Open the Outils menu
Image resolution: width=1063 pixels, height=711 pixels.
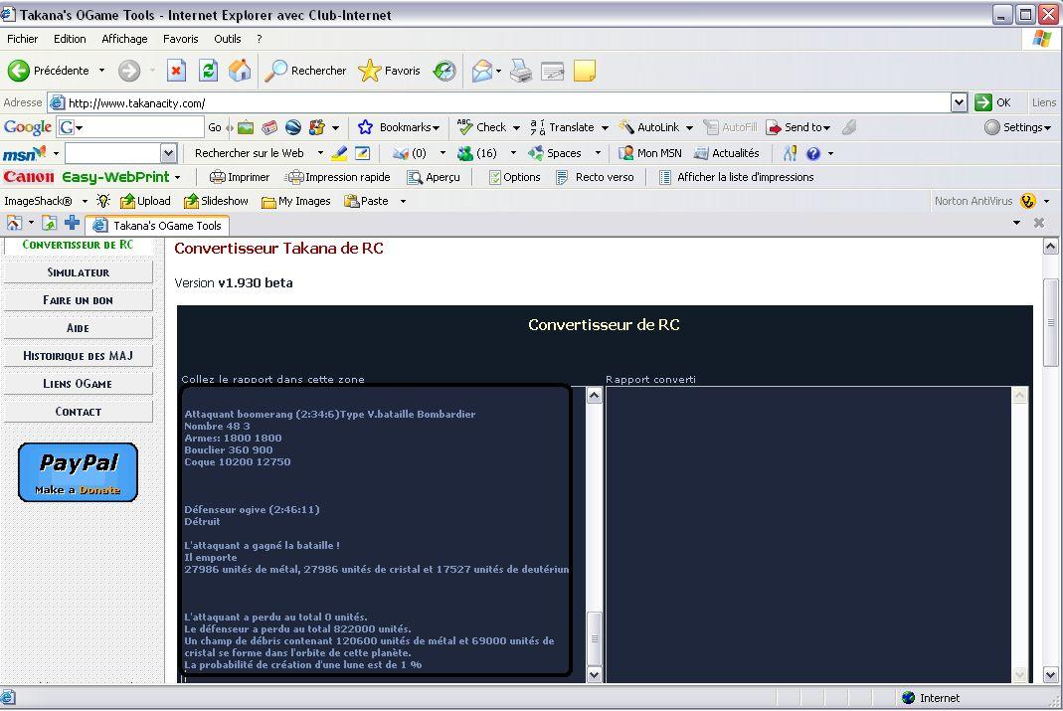(227, 39)
